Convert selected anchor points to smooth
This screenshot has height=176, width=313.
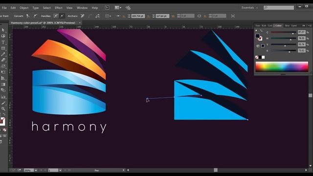pos(35,16)
